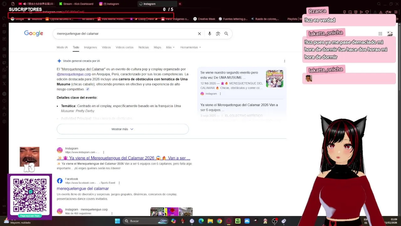Expand AI overview with Mostrar más
The height and width of the screenshot is (226, 401).
(122, 129)
